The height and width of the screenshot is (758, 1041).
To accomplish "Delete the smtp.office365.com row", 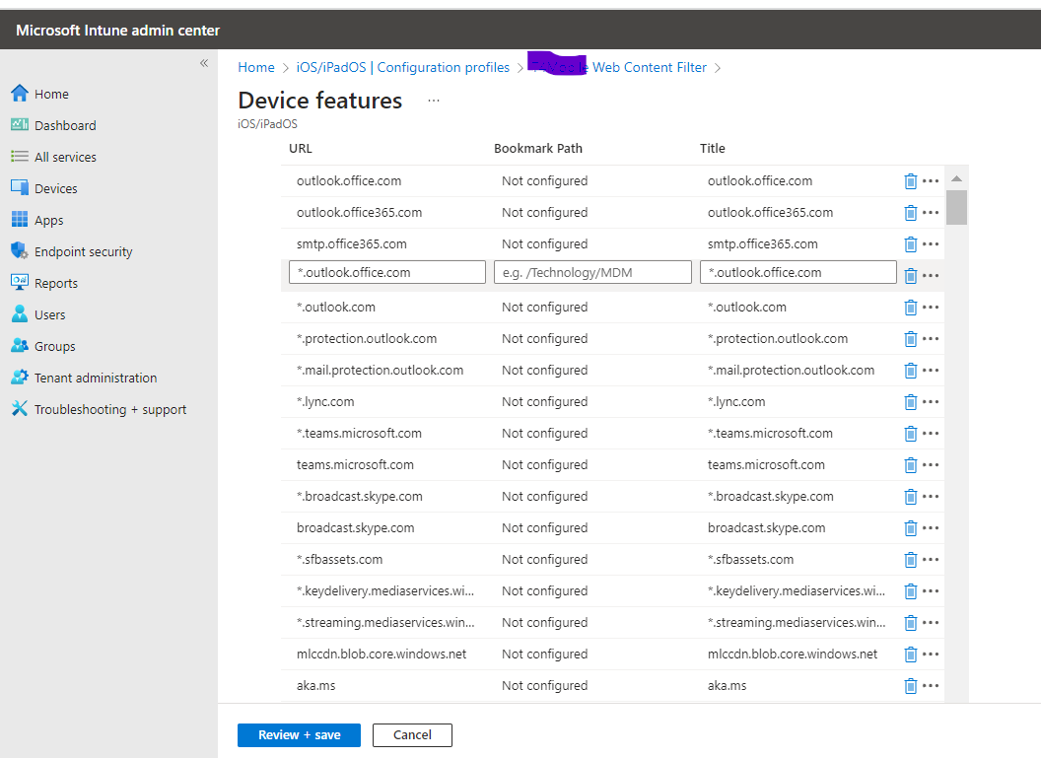I will 910,244.
